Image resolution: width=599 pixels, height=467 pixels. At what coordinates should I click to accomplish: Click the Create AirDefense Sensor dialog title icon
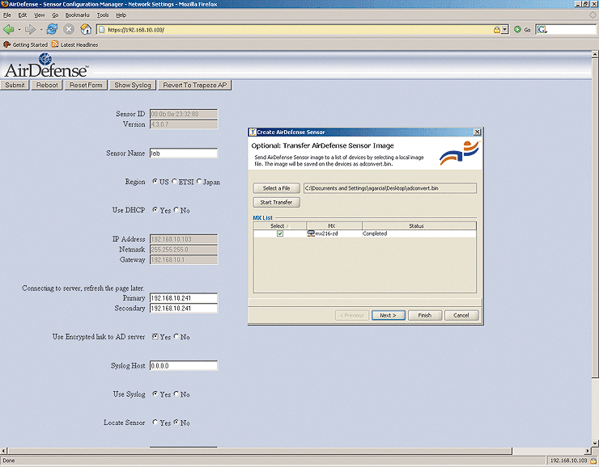[252, 132]
